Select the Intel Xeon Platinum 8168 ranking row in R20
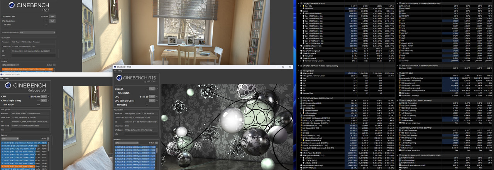Screen dimensions: 494x170 [x=24, y=143]
